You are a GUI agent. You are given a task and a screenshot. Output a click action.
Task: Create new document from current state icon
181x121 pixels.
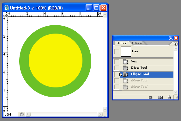[151, 97]
